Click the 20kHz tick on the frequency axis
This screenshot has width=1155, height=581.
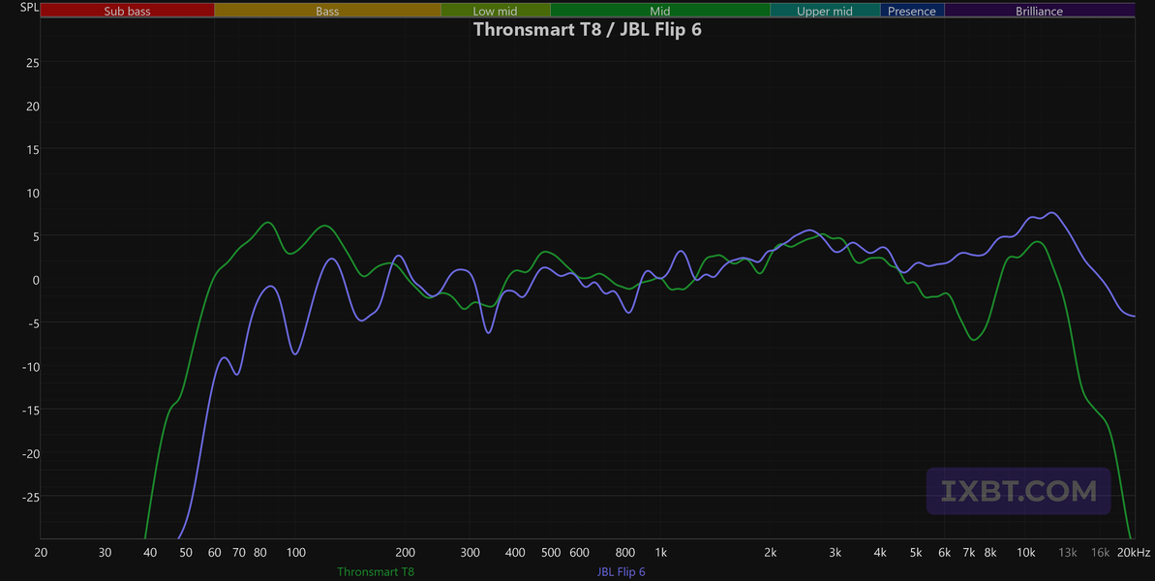point(1134,552)
